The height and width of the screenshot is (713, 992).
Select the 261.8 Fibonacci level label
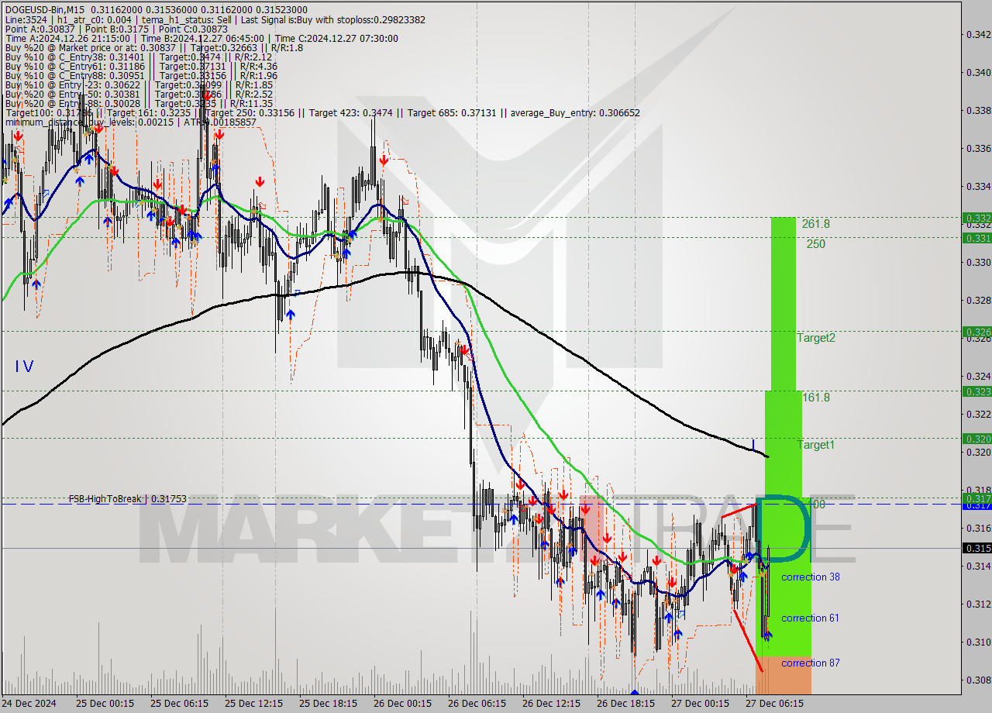816,224
